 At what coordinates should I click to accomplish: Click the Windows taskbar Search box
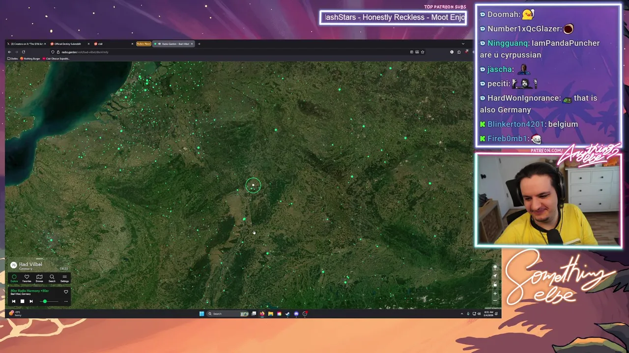[x=227, y=314]
